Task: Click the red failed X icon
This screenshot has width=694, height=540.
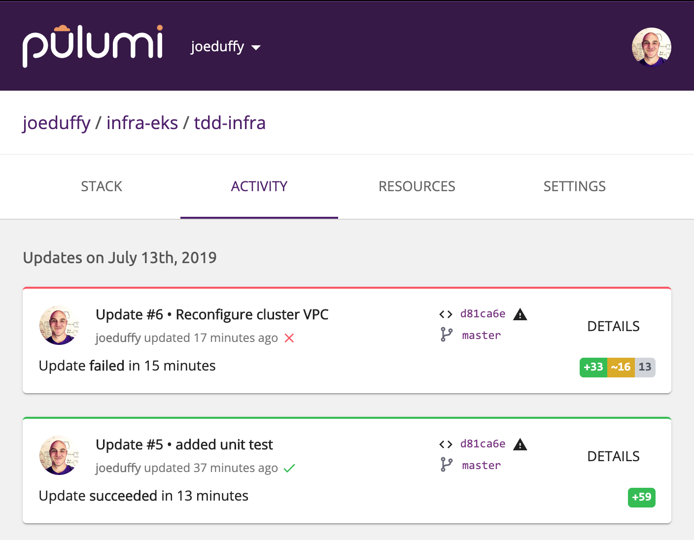Action: 289,338
